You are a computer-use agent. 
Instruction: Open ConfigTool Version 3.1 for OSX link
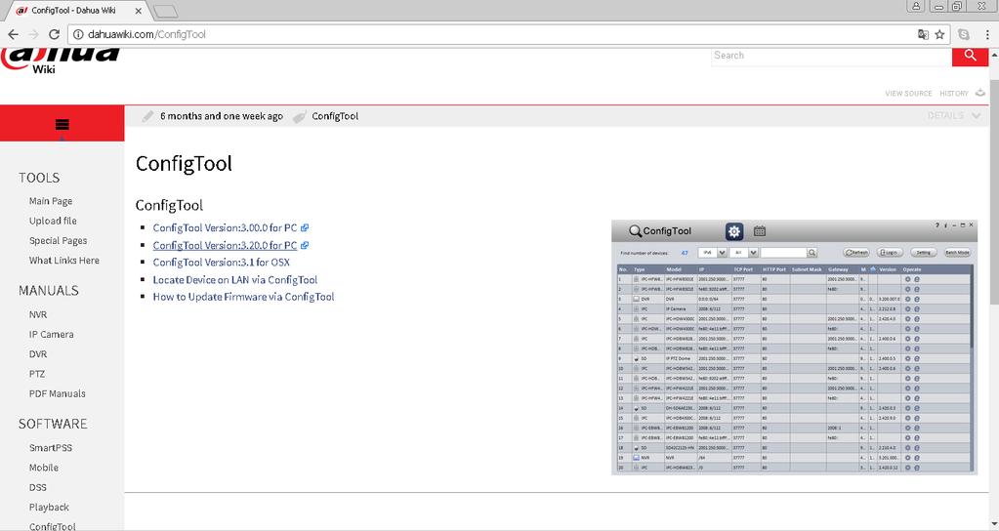(221, 263)
